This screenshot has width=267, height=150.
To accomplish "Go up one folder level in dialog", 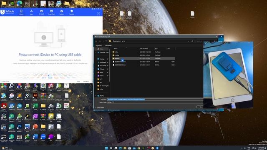I will click(x=106, y=41).
